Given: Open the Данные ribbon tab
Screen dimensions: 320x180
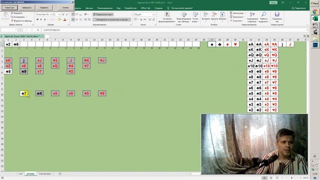Looking at the screenshot, I should pos(89,8).
